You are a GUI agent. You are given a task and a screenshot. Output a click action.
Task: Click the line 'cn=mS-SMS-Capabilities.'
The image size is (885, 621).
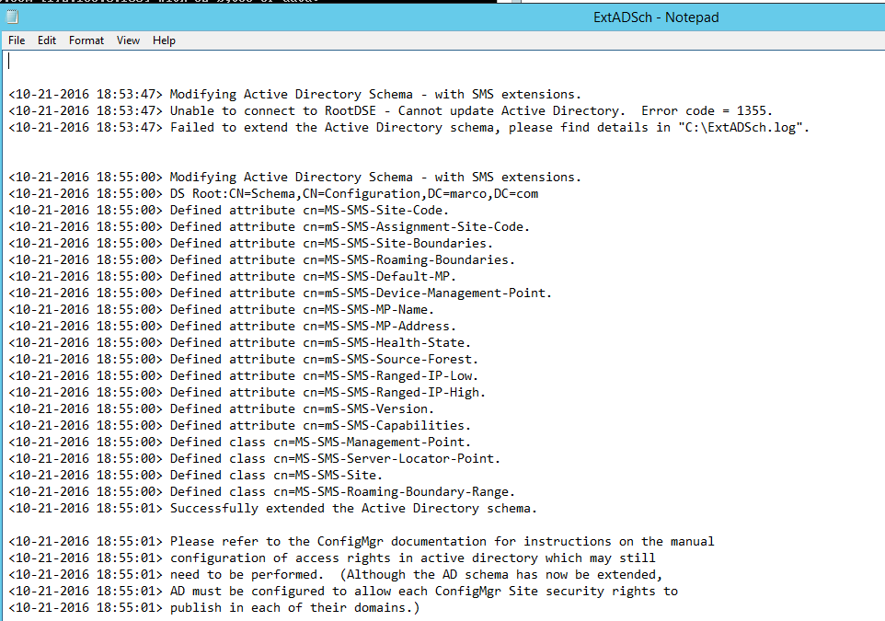click(240, 426)
